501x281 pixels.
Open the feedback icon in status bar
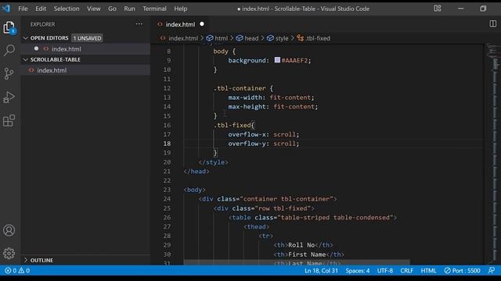pos(492,271)
